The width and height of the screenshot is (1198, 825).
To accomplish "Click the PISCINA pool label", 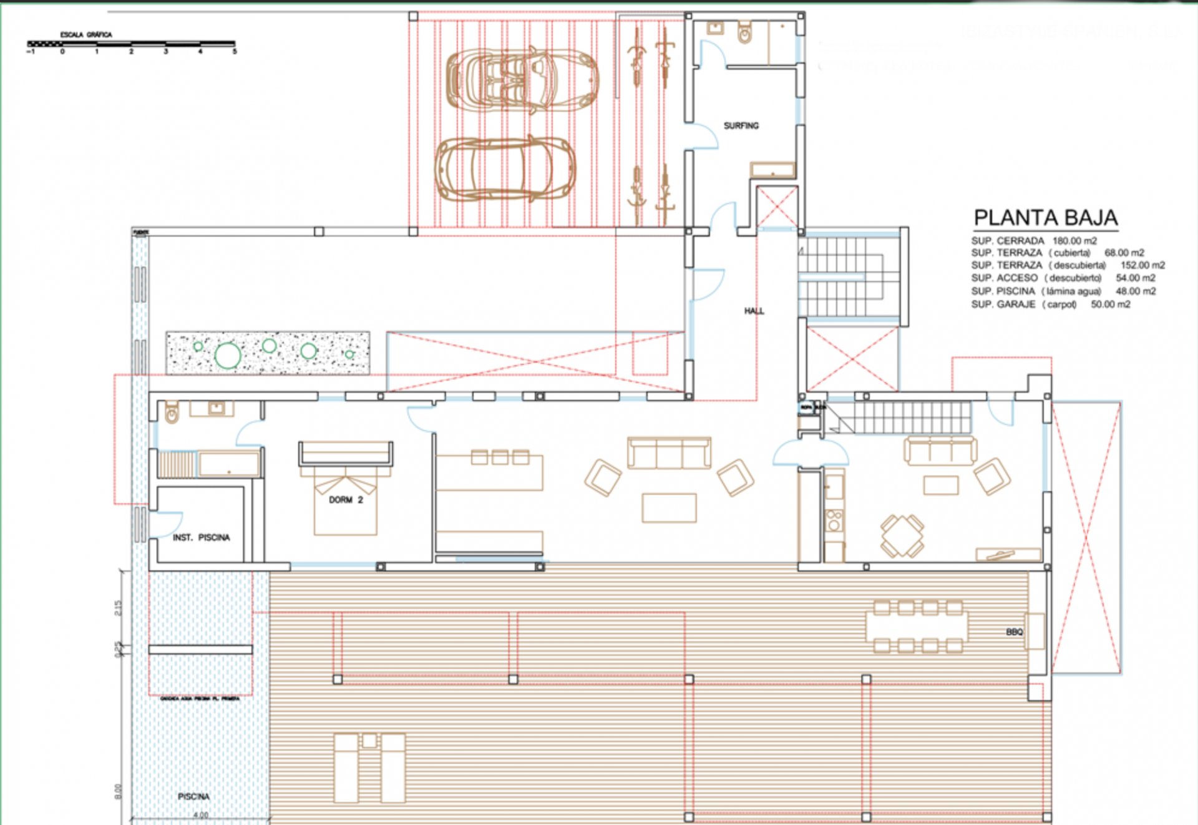I will pos(193,796).
